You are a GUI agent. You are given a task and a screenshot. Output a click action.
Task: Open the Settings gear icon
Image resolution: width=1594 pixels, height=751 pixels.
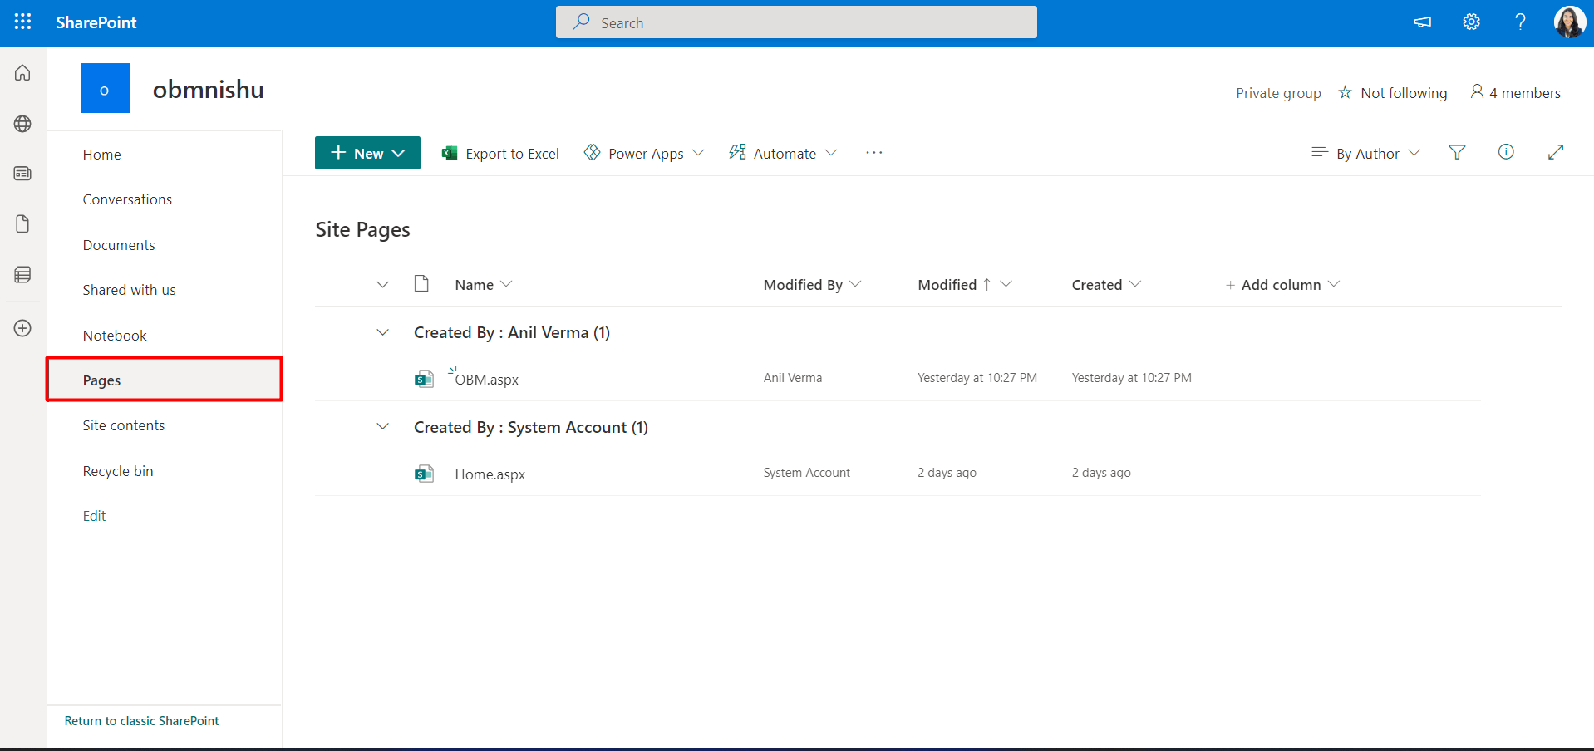point(1471,22)
